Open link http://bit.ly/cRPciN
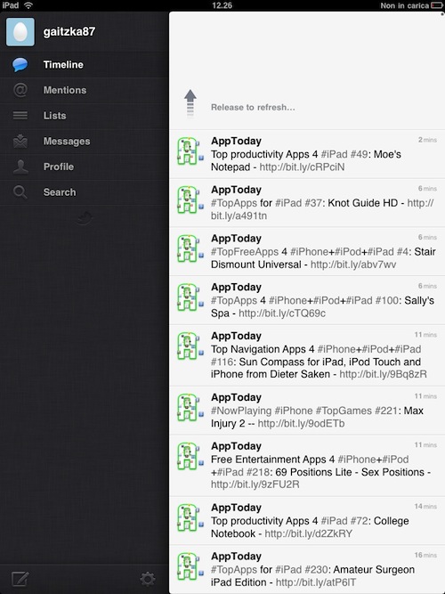This screenshot has height=594, width=445. pyautogui.click(x=302, y=167)
